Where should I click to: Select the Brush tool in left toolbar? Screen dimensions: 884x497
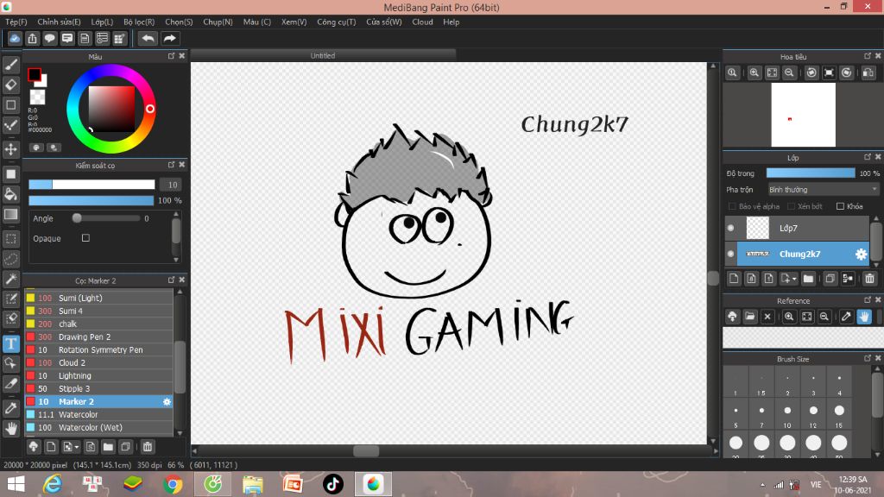[10, 65]
